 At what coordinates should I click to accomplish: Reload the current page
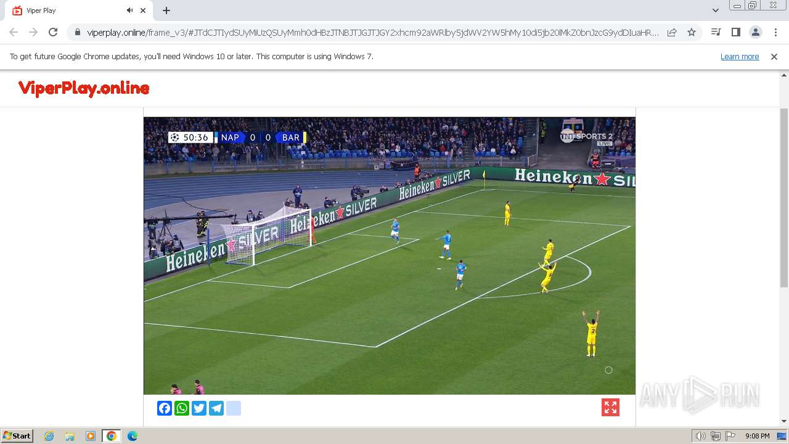click(x=53, y=32)
